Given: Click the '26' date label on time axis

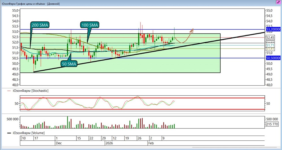Looking at the screenshot, I should pos(139,138).
